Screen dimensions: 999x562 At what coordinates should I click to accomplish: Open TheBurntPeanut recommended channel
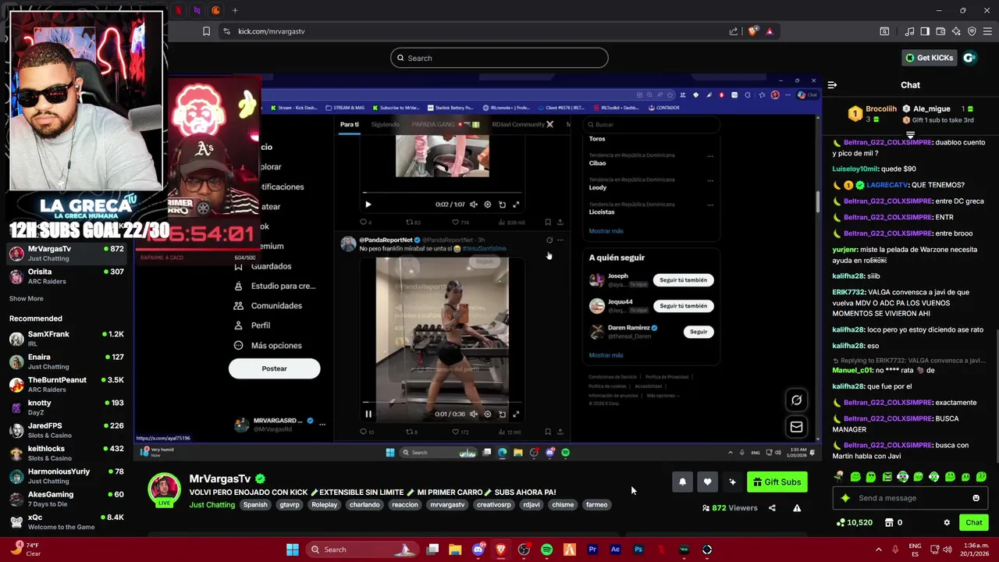tap(66, 384)
